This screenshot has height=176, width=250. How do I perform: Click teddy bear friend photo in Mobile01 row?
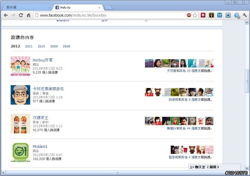(192, 150)
